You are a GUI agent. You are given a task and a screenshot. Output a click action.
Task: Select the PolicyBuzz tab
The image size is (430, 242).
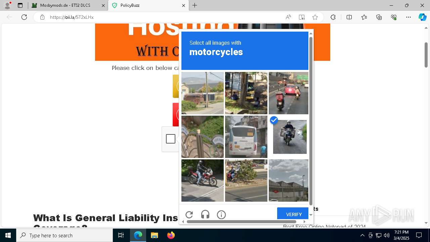tap(148, 5)
